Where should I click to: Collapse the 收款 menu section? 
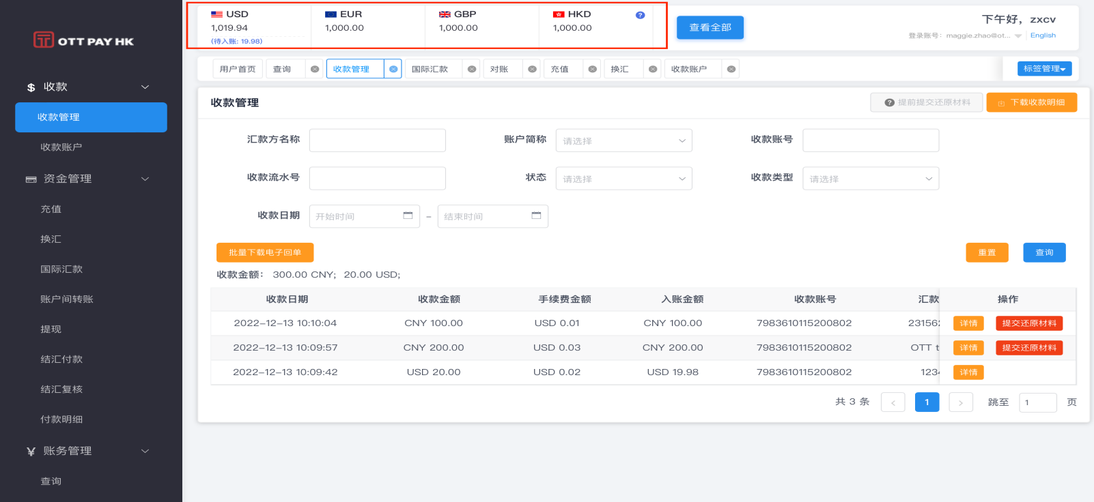click(145, 87)
